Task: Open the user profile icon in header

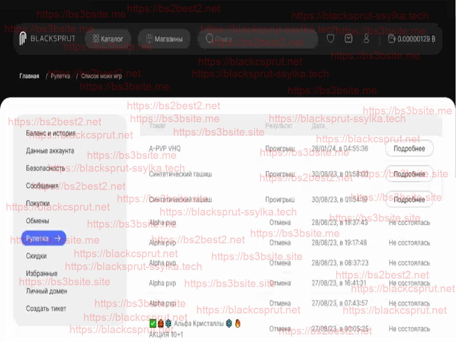Action: tap(366, 38)
